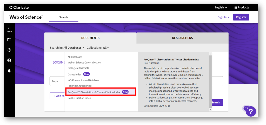The height and width of the screenshot is (125, 266).
Task: Click the description panel scrollbar thumb
Action: (x=210, y=82)
